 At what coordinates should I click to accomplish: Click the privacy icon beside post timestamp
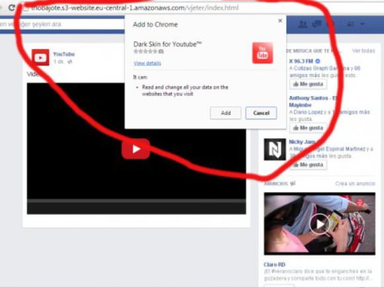pos(70,62)
